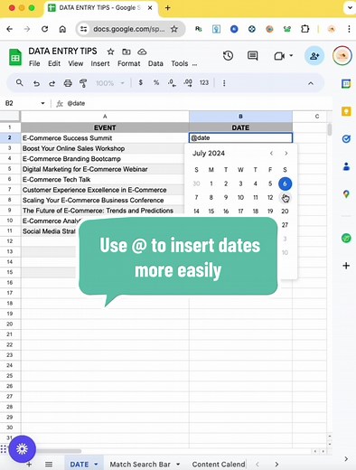Expand the Name box dropdown arrow
356x470 pixels.
point(42,103)
